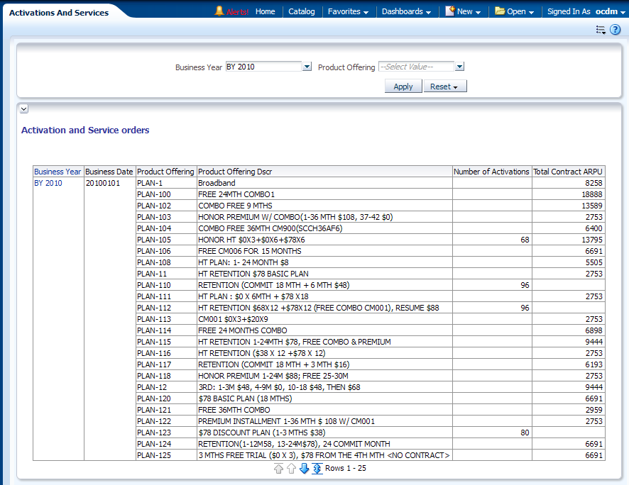Collapse the Activation and Service orders section
The width and height of the screenshot is (629, 485).
pyautogui.click(x=24, y=109)
